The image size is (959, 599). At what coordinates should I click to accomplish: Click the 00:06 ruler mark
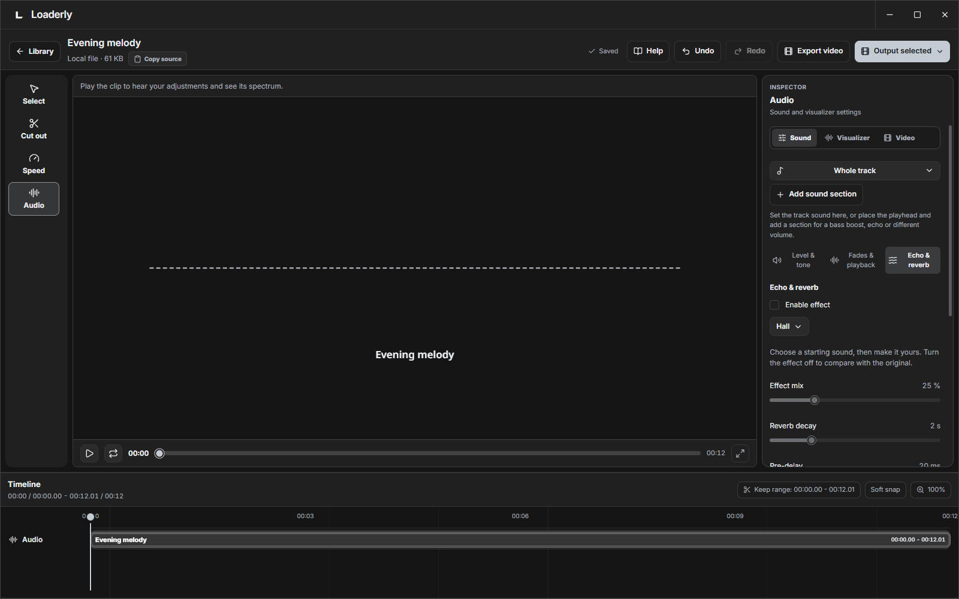[x=520, y=516]
